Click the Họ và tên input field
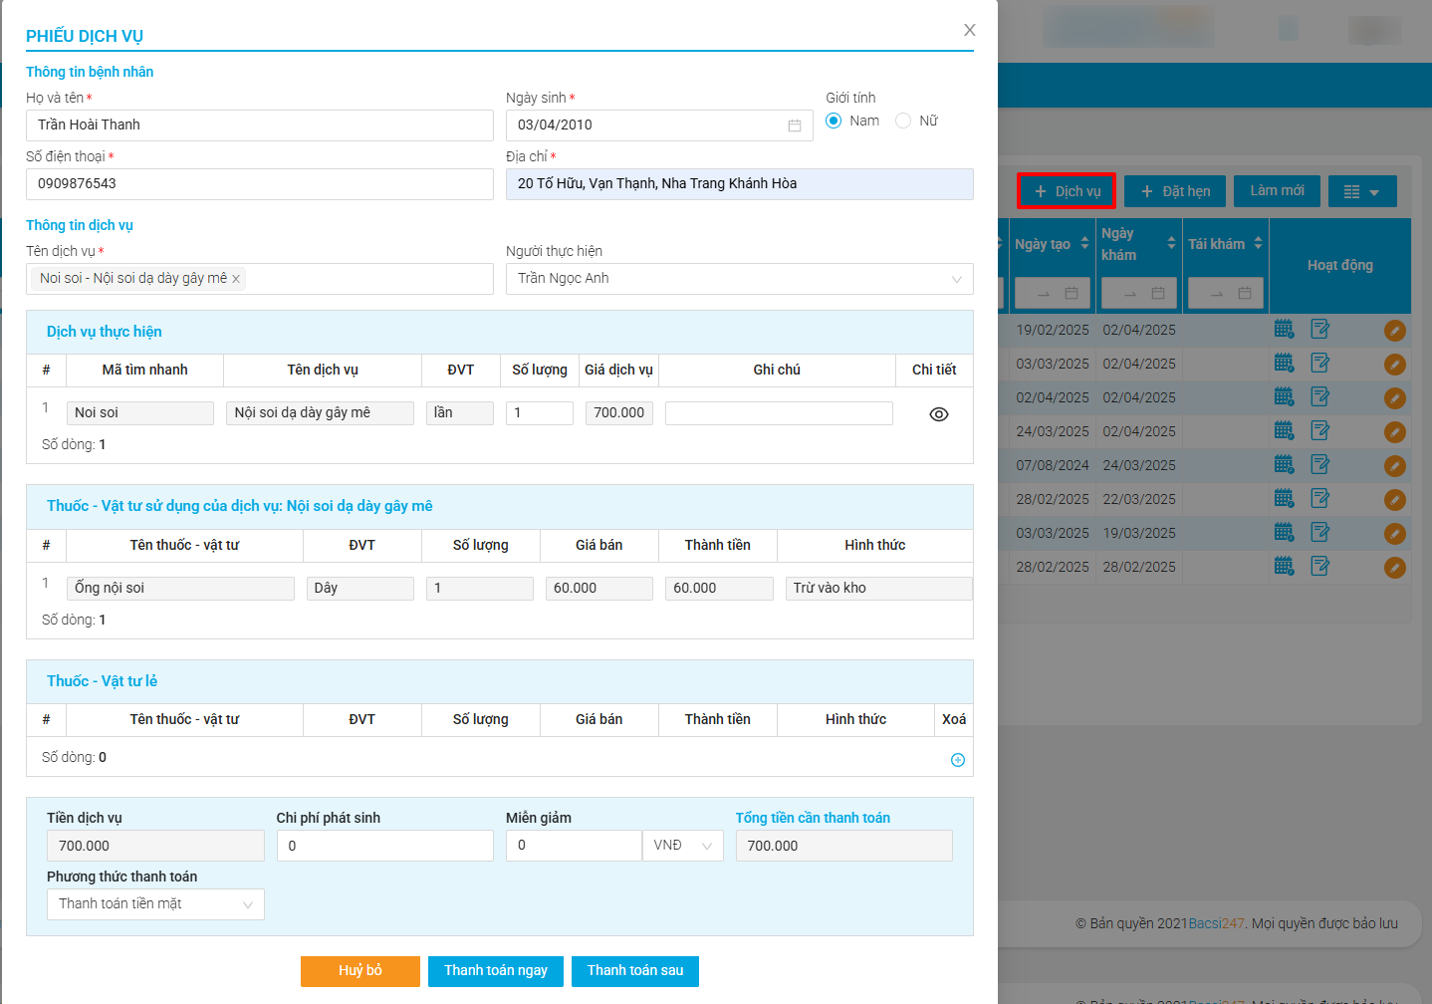1432x1004 pixels. [x=260, y=125]
